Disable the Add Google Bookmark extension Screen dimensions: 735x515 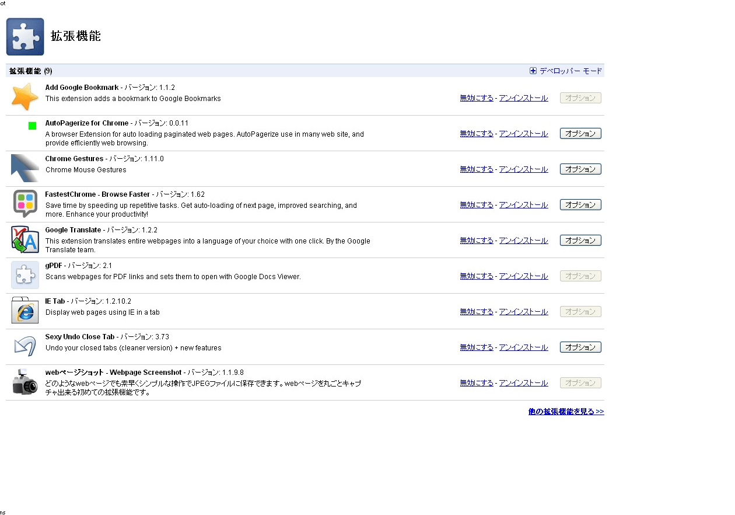[x=477, y=98]
